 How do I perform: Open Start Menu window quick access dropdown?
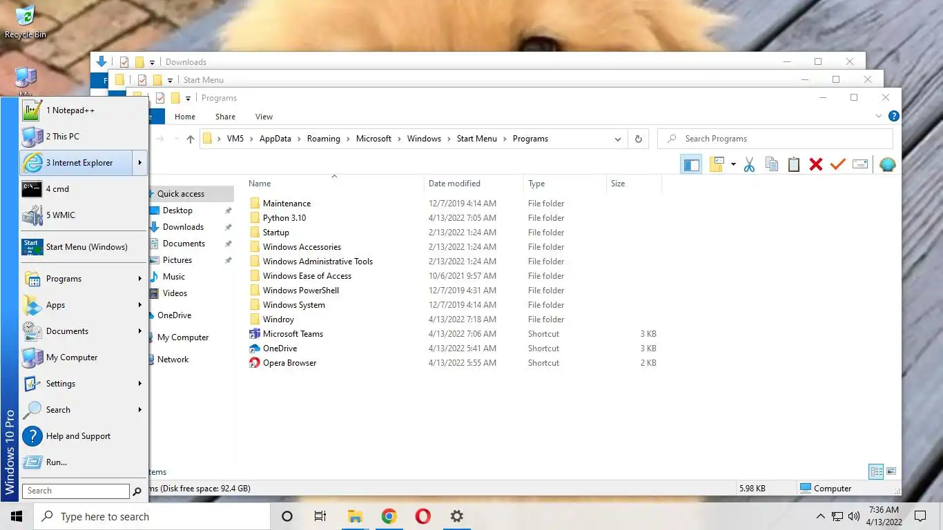coord(170,81)
